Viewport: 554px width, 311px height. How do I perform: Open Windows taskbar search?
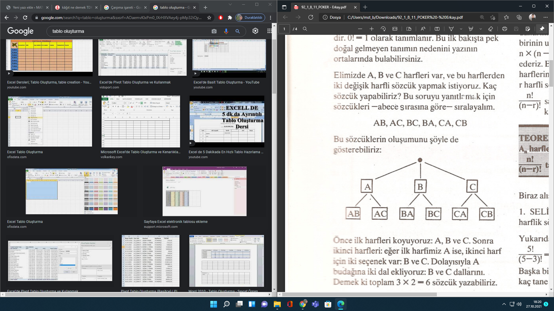[x=227, y=304]
